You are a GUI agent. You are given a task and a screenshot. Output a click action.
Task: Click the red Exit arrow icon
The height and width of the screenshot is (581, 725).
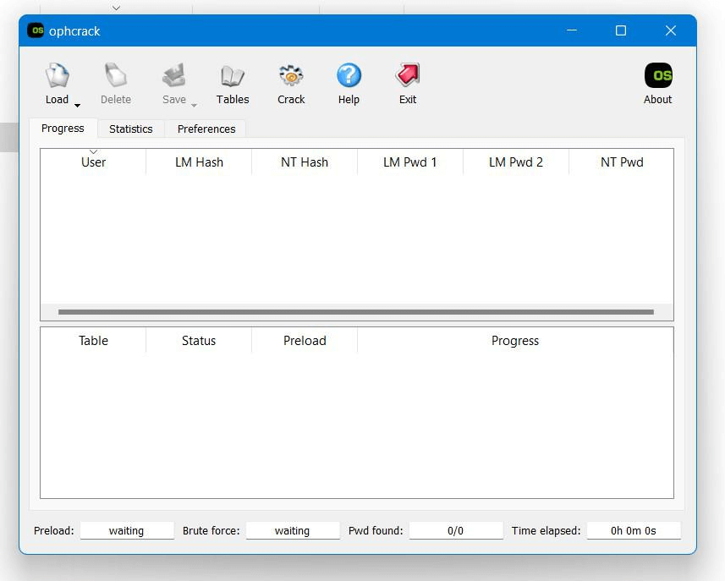click(408, 76)
